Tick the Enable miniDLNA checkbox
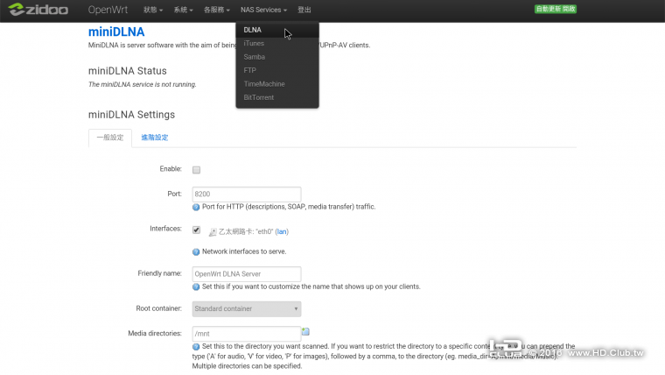The image size is (665, 375). pyautogui.click(x=196, y=170)
